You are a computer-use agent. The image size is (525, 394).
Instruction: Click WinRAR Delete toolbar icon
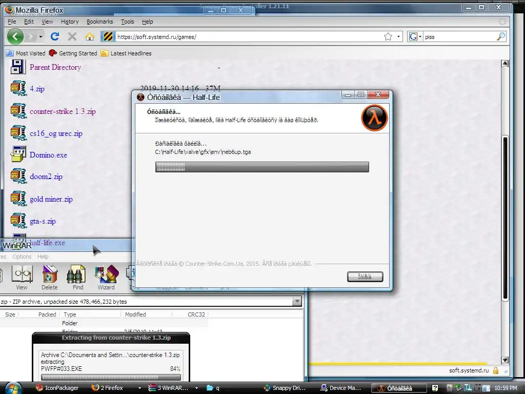click(50, 278)
